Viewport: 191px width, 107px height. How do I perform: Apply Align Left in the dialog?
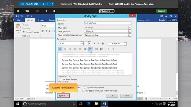(60, 49)
